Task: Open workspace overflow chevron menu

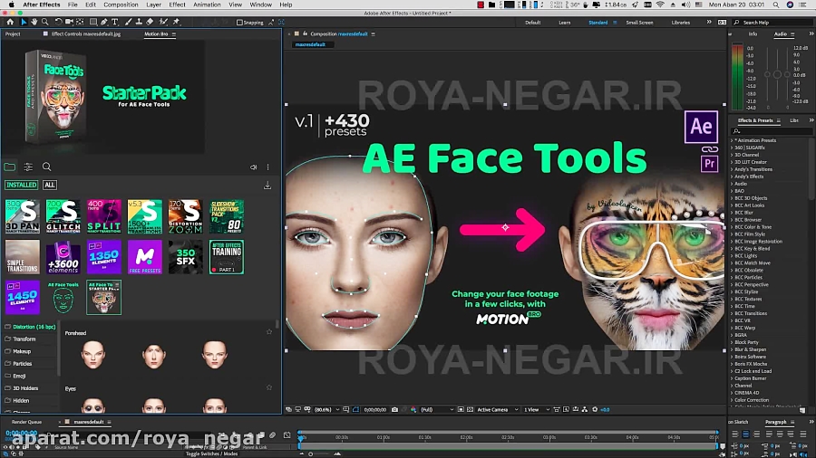Action: point(708,23)
